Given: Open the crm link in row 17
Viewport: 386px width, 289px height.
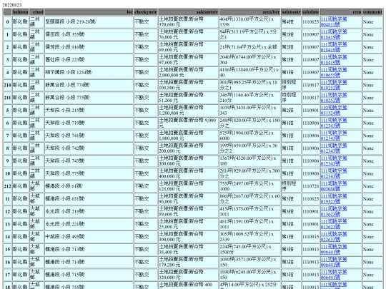Looking at the screenshot, I should [x=334, y=275].
